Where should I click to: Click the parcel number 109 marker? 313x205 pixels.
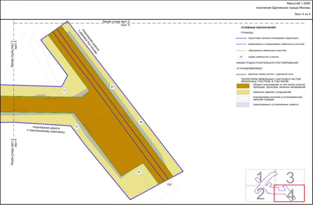pyautogui.click(x=169, y=184)
